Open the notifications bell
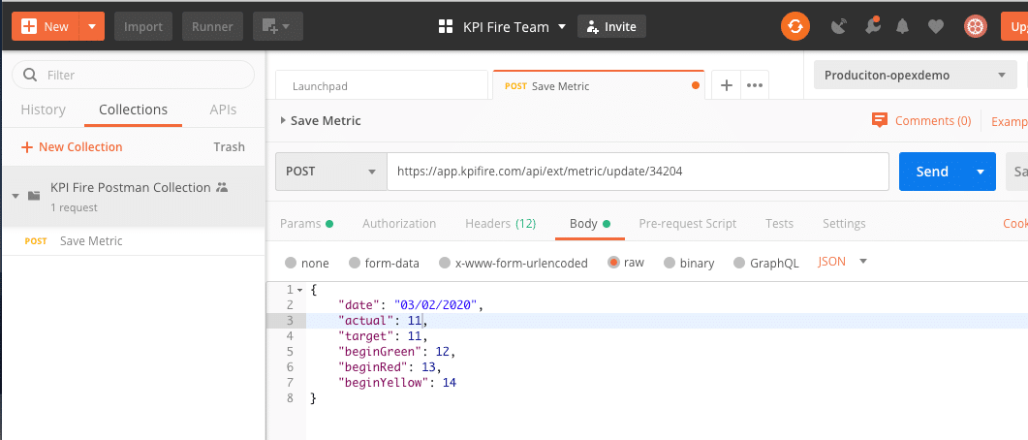 (x=904, y=26)
